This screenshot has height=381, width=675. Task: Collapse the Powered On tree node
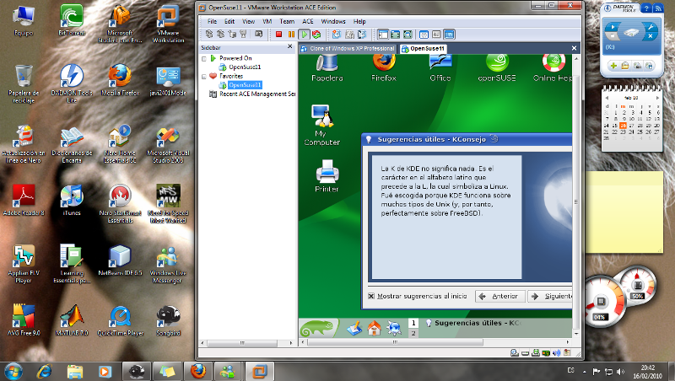coord(202,58)
